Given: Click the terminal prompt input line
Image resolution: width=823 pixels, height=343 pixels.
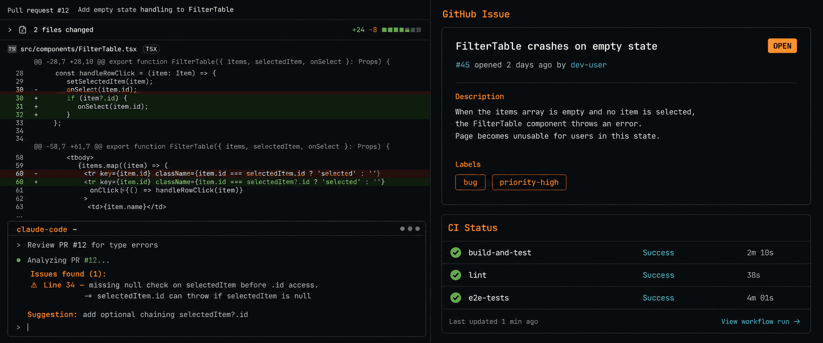Looking at the screenshot, I should [216, 327].
